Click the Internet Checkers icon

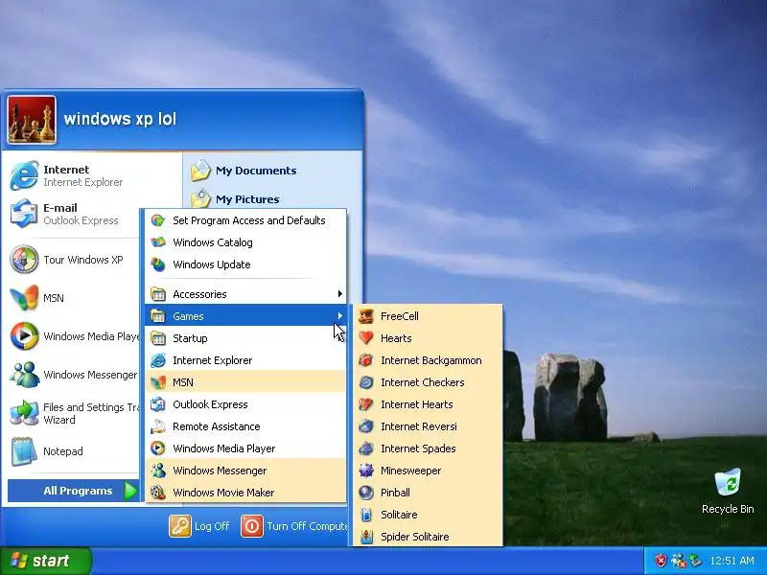point(366,382)
